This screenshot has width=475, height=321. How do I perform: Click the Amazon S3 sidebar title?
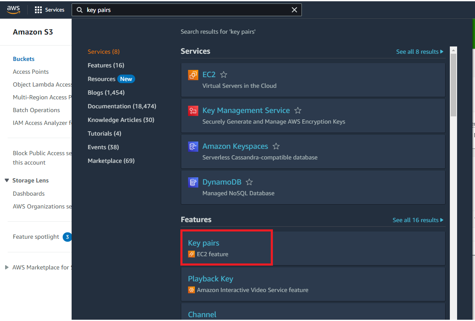[x=33, y=32]
